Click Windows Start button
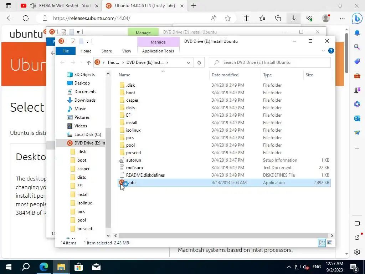This screenshot has width=365, height=274. [9, 267]
